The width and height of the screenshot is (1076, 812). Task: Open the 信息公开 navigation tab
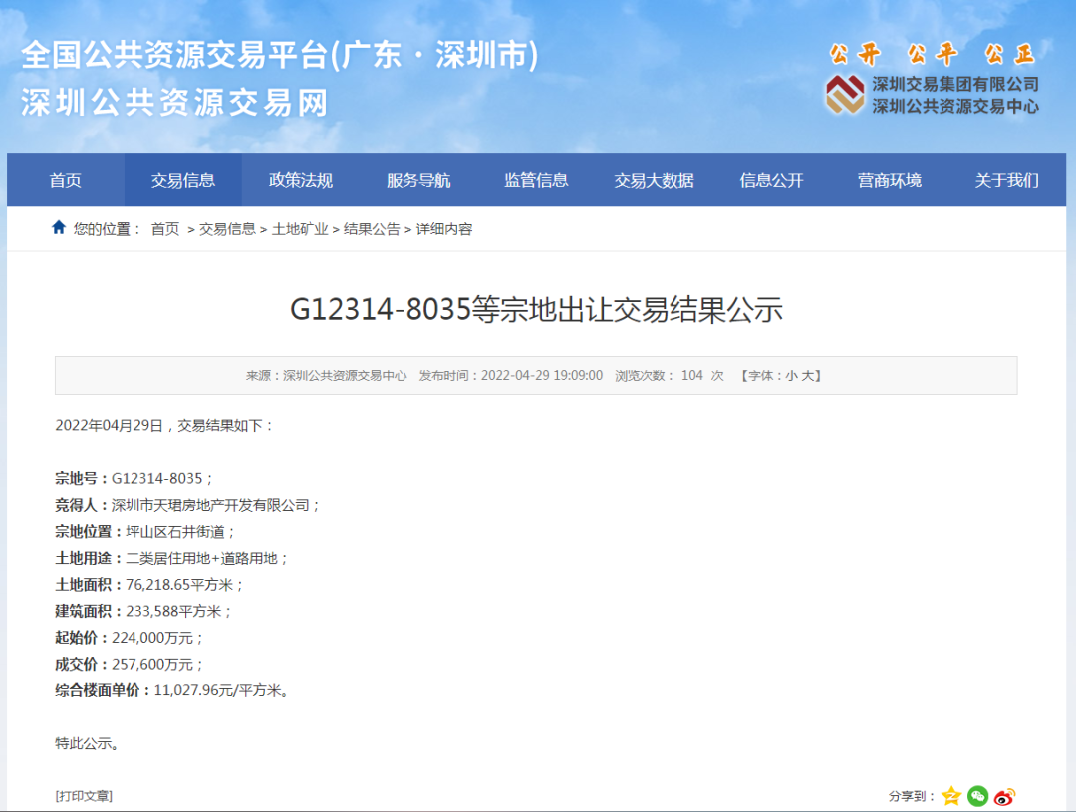(771, 180)
